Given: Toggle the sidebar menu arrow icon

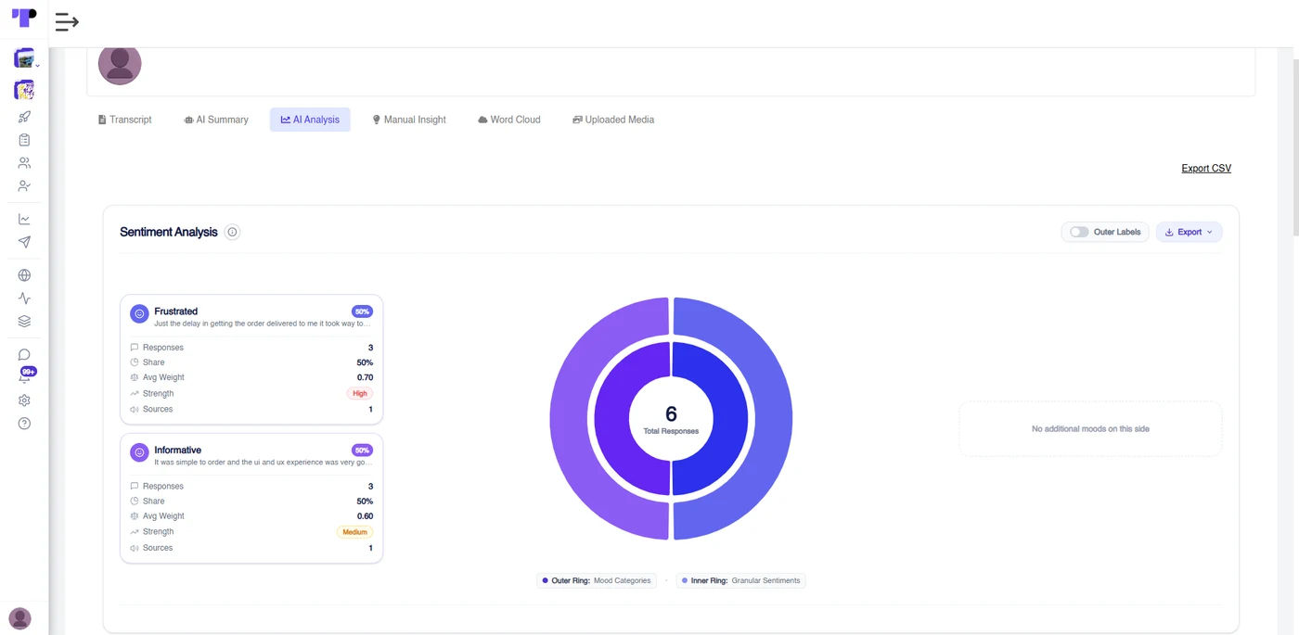Looking at the screenshot, I should click(67, 22).
